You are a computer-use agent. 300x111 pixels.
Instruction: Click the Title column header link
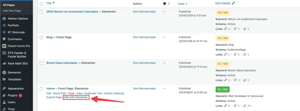49,3
